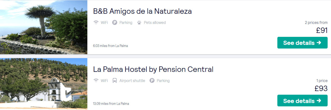Click WiFi icon for B&B Amigos listing
Image resolution: width=331 pixels, height=110 pixels.
[96, 23]
